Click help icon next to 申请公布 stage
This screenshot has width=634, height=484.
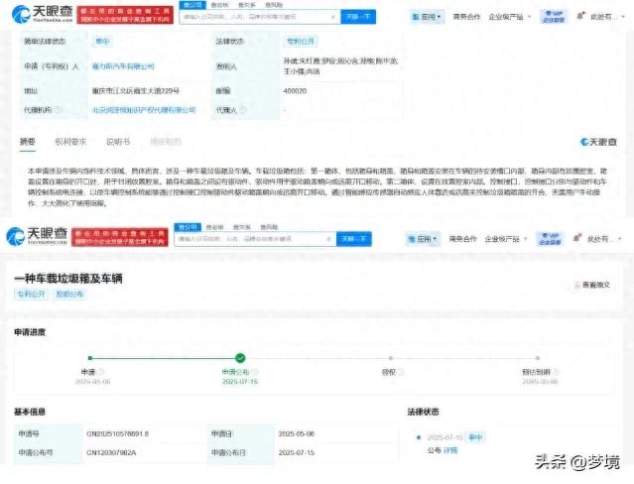[255, 372]
